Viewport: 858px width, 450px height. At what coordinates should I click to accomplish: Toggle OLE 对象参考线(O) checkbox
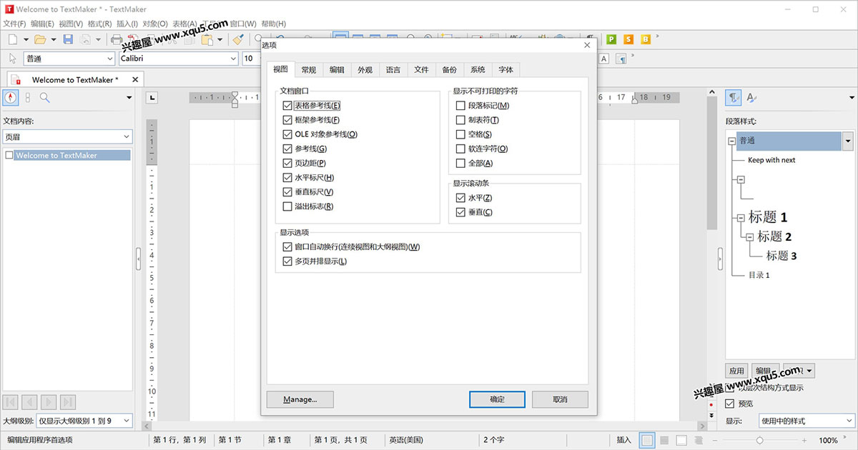(x=287, y=134)
